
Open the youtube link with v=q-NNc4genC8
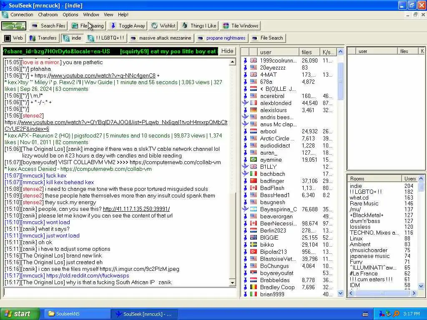(x=103, y=76)
